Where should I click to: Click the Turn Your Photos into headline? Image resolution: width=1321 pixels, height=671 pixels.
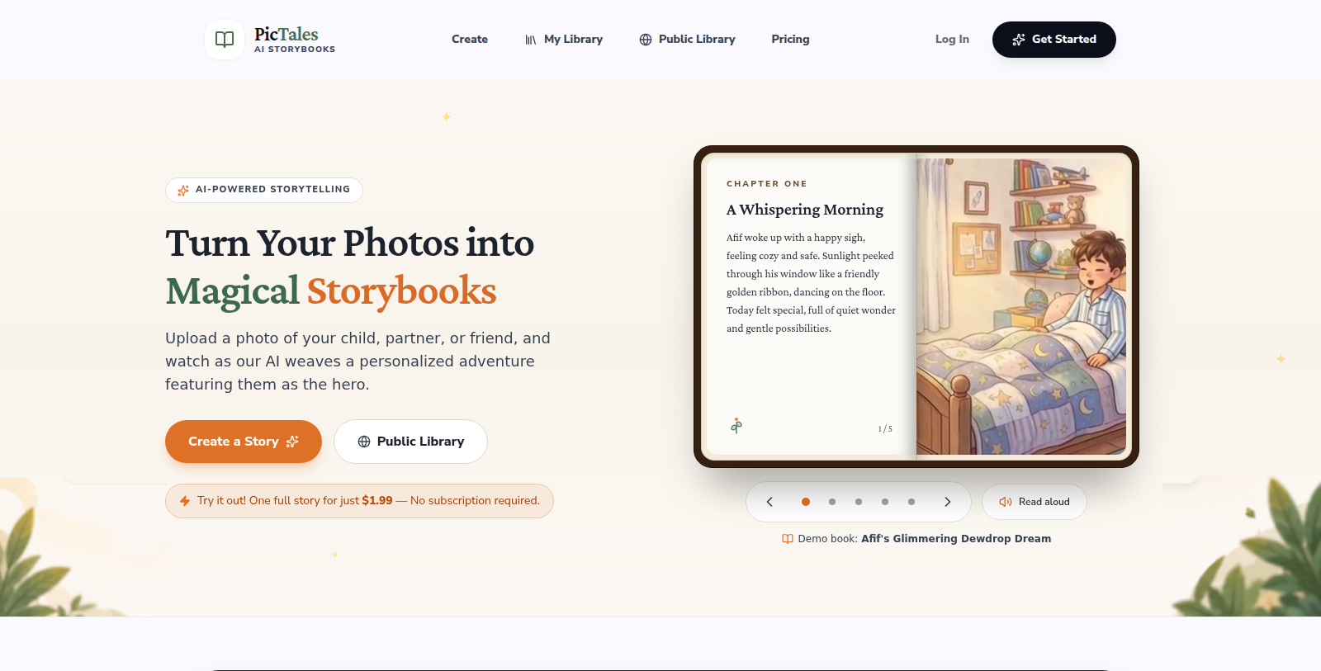[x=350, y=243]
